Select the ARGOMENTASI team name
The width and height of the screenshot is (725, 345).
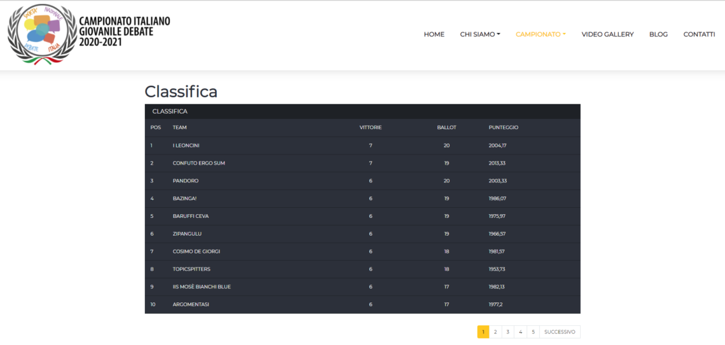tap(191, 304)
